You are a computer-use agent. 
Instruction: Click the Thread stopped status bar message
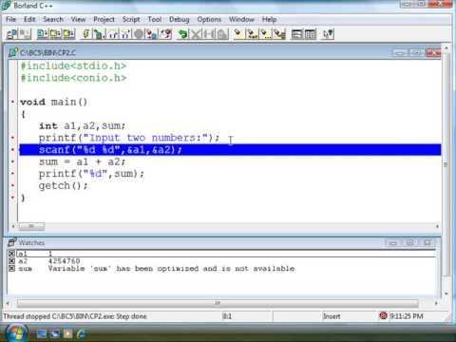coord(75,316)
